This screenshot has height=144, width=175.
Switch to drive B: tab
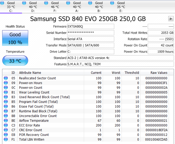99,7
